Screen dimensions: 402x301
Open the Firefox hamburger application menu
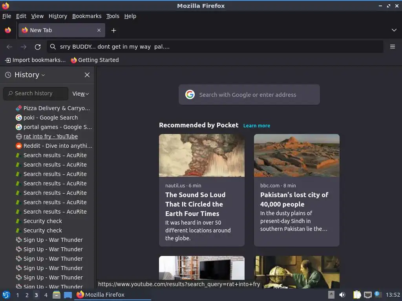393,47
